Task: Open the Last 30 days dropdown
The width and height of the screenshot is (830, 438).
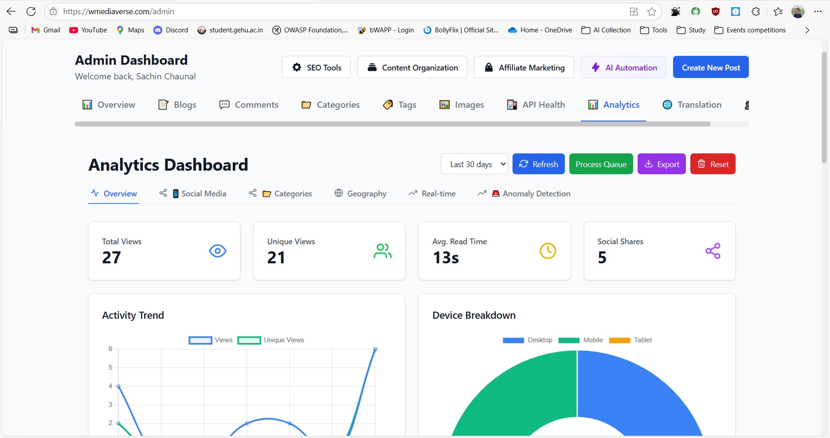Action: point(474,164)
